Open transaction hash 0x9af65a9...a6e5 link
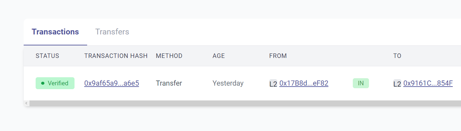 (111, 83)
